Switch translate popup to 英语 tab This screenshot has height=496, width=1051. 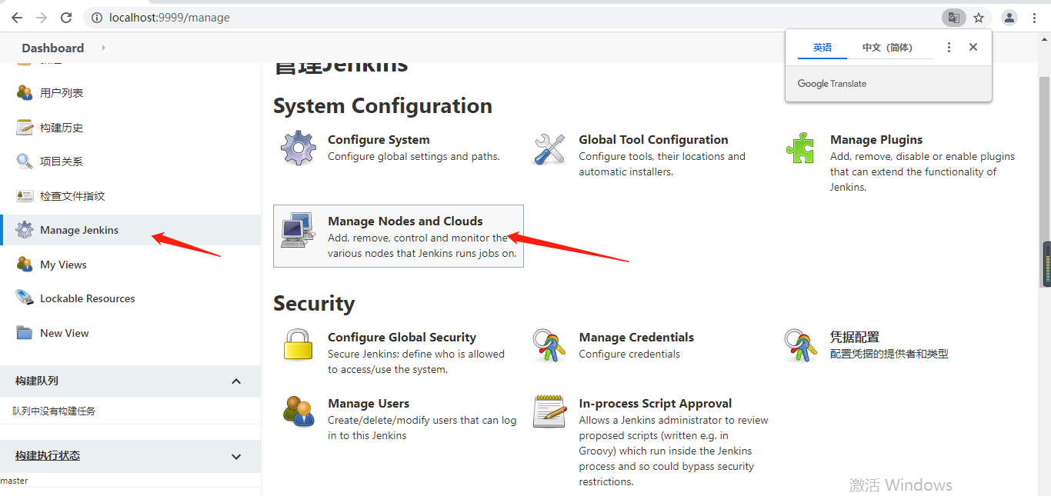pos(822,47)
